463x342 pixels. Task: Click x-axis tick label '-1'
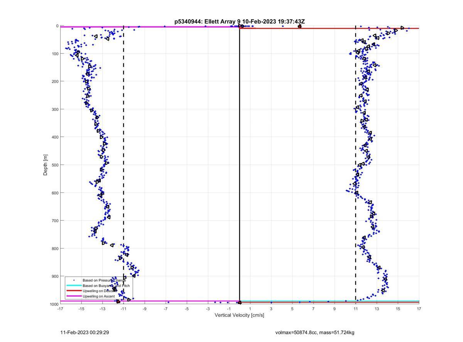coord(229,309)
